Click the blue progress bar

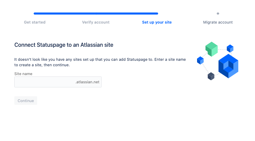(x=96, y=14)
